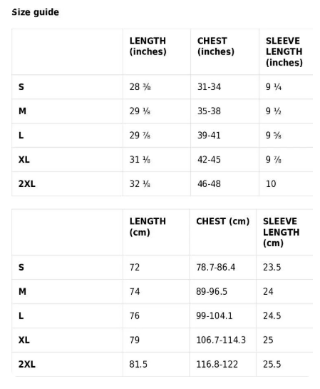This screenshot has width=320, height=389.
Task: Select the LENGTH (inches) column header
Action: click(148, 46)
